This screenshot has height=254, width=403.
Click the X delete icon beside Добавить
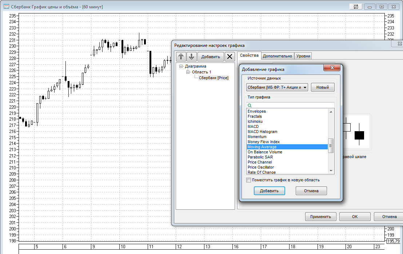tap(230, 56)
